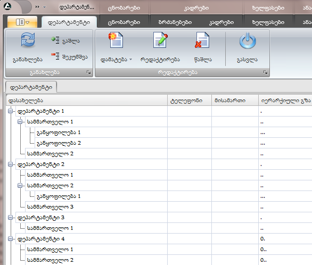Screen dimensions: 312x265
Task: Click the გასვლა power exit icon
Action: pos(248,40)
